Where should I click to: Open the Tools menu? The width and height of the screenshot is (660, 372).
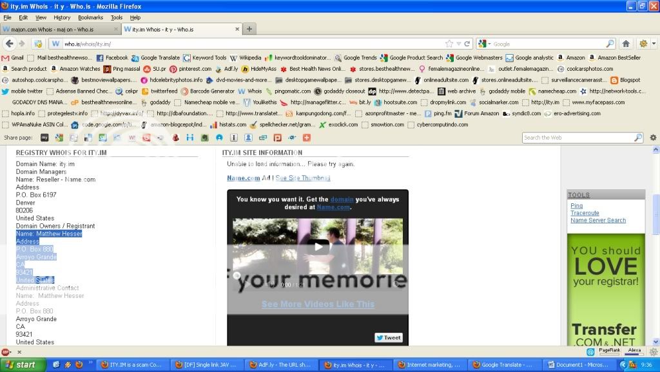(x=117, y=17)
